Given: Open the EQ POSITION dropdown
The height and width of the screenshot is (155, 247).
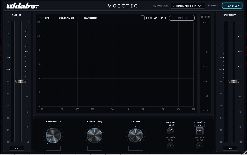Looking at the screenshot, I should (188, 6).
